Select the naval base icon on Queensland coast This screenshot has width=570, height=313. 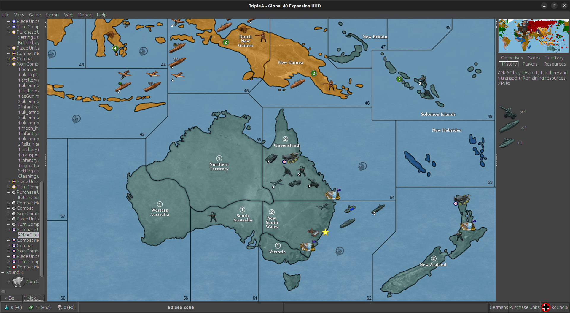[x=332, y=195]
